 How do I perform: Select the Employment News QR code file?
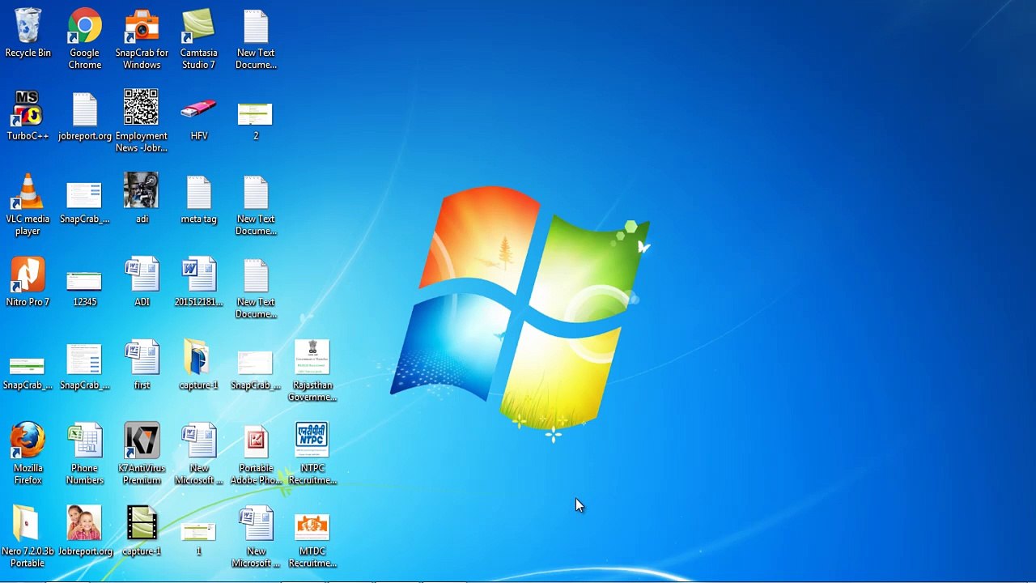point(142,121)
